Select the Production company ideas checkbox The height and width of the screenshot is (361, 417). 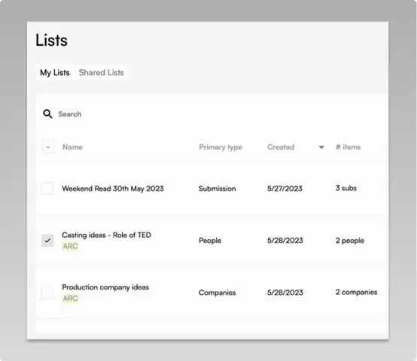(47, 293)
